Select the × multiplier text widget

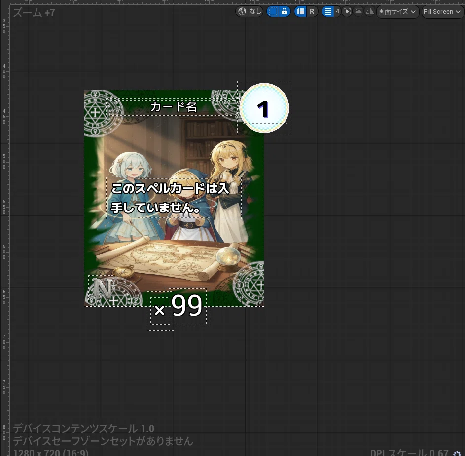[x=159, y=310]
